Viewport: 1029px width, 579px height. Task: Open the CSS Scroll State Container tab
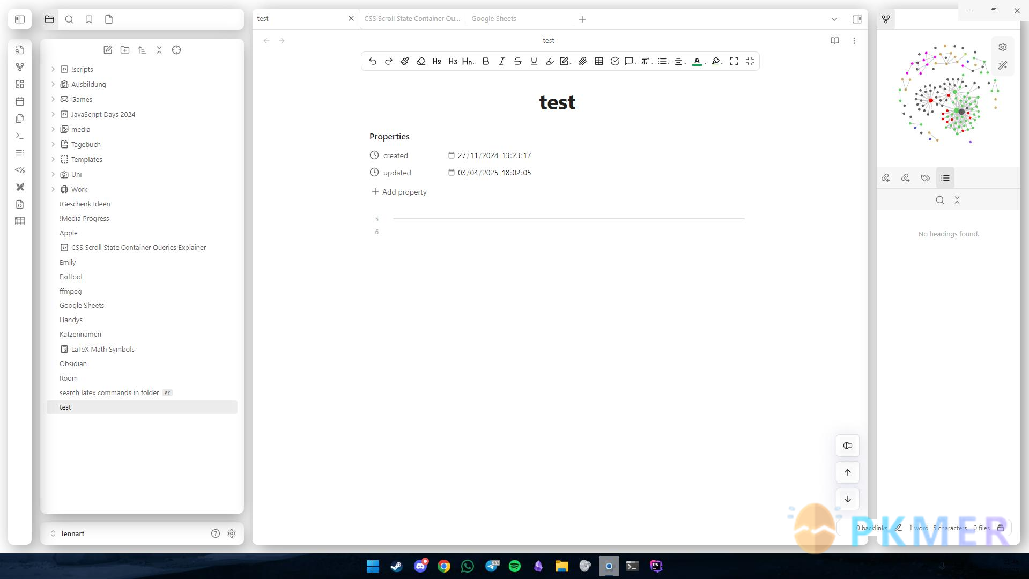(412, 19)
